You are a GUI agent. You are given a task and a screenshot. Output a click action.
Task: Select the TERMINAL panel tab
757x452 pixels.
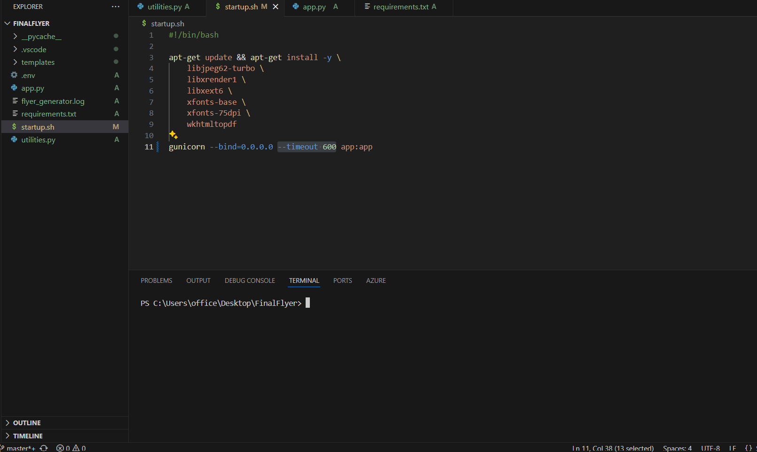coord(304,281)
